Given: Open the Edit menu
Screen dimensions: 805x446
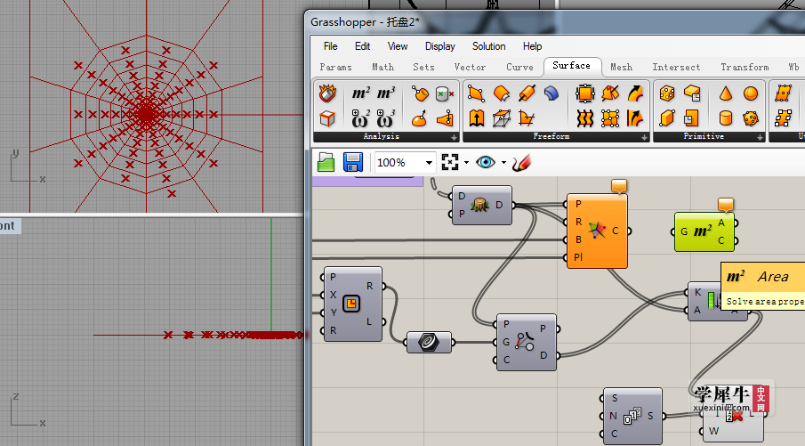Looking at the screenshot, I should [x=362, y=46].
